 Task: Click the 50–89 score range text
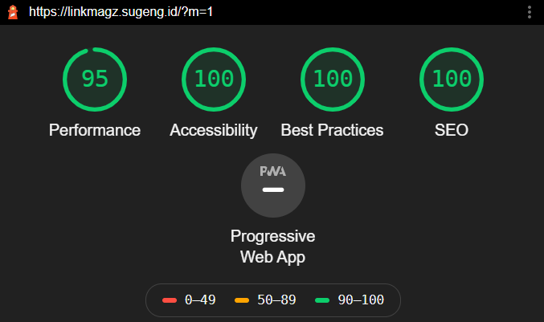276,300
